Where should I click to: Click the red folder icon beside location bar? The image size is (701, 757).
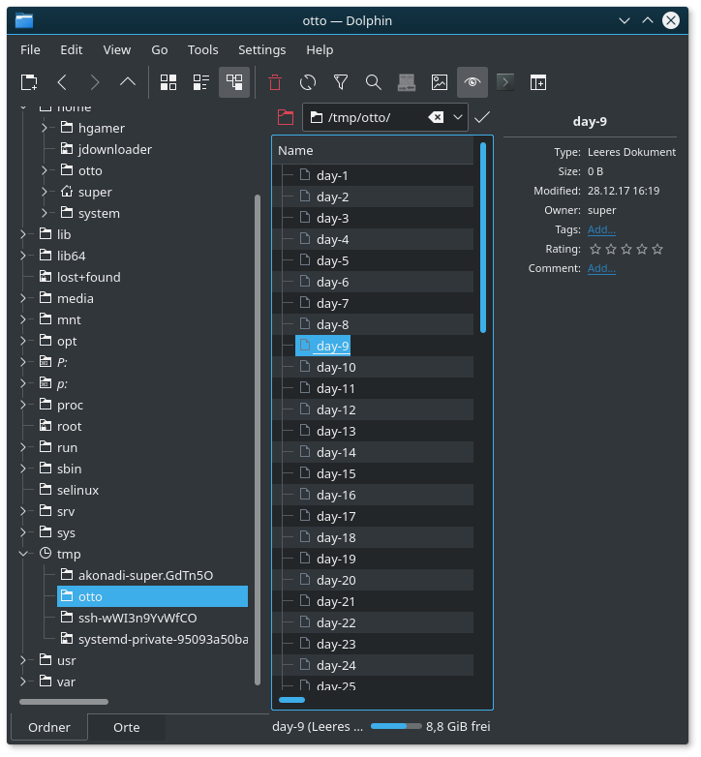[286, 117]
